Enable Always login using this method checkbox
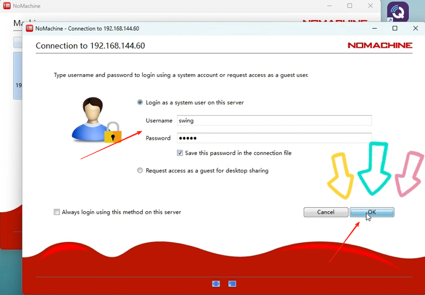 [x=57, y=212]
